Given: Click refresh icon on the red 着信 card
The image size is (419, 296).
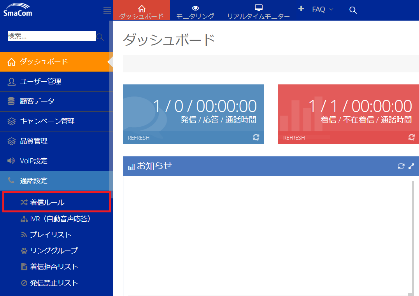Looking at the screenshot, I should [x=412, y=137].
